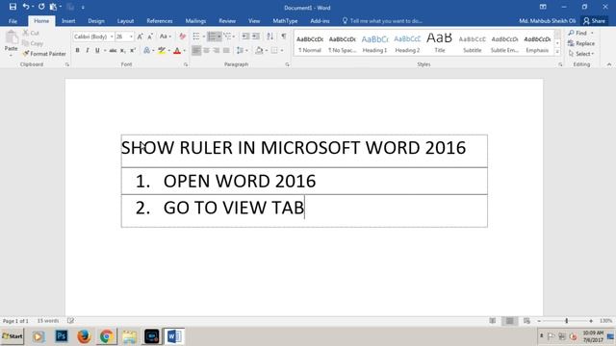The image size is (616, 346).
Task: Switch to the Layout tab
Action: tap(126, 21)
